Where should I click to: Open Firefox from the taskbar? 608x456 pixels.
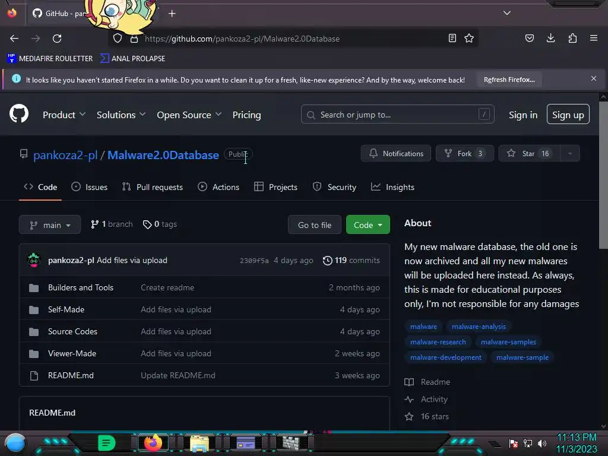[153, 443]
